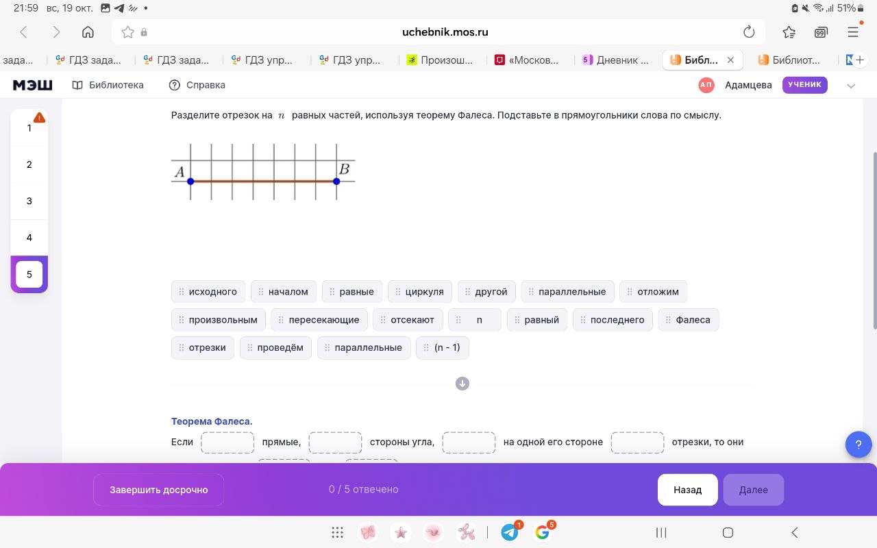
Task: Tap the browser home icon
Action: click(x=88, y=32)
